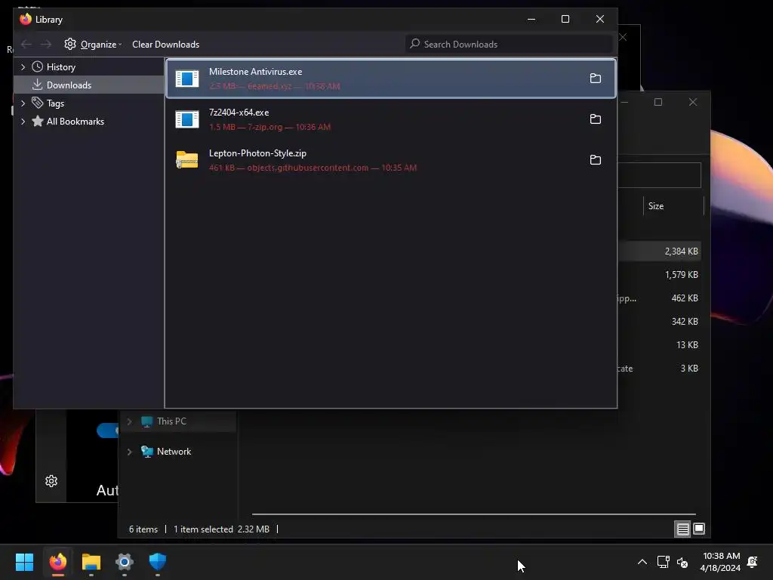
Task: Select the 7z2404-x64.exe download entry
Action: click(x=391, y=119)
